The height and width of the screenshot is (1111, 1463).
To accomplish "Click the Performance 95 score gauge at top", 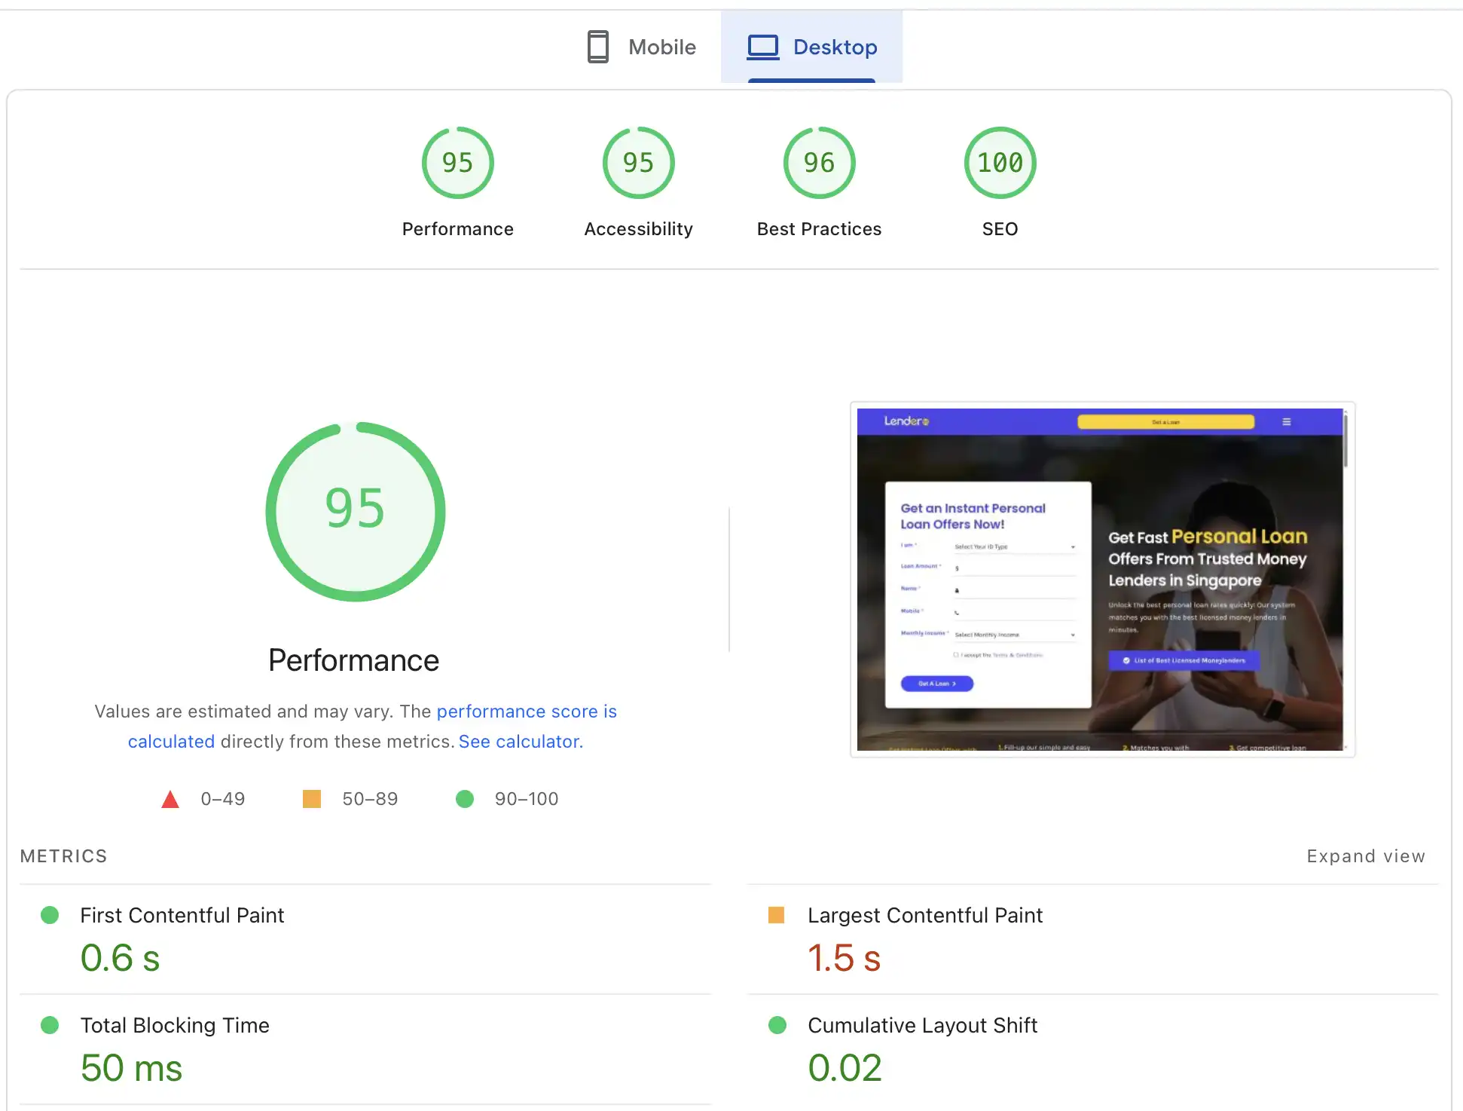I will (457, 163).
